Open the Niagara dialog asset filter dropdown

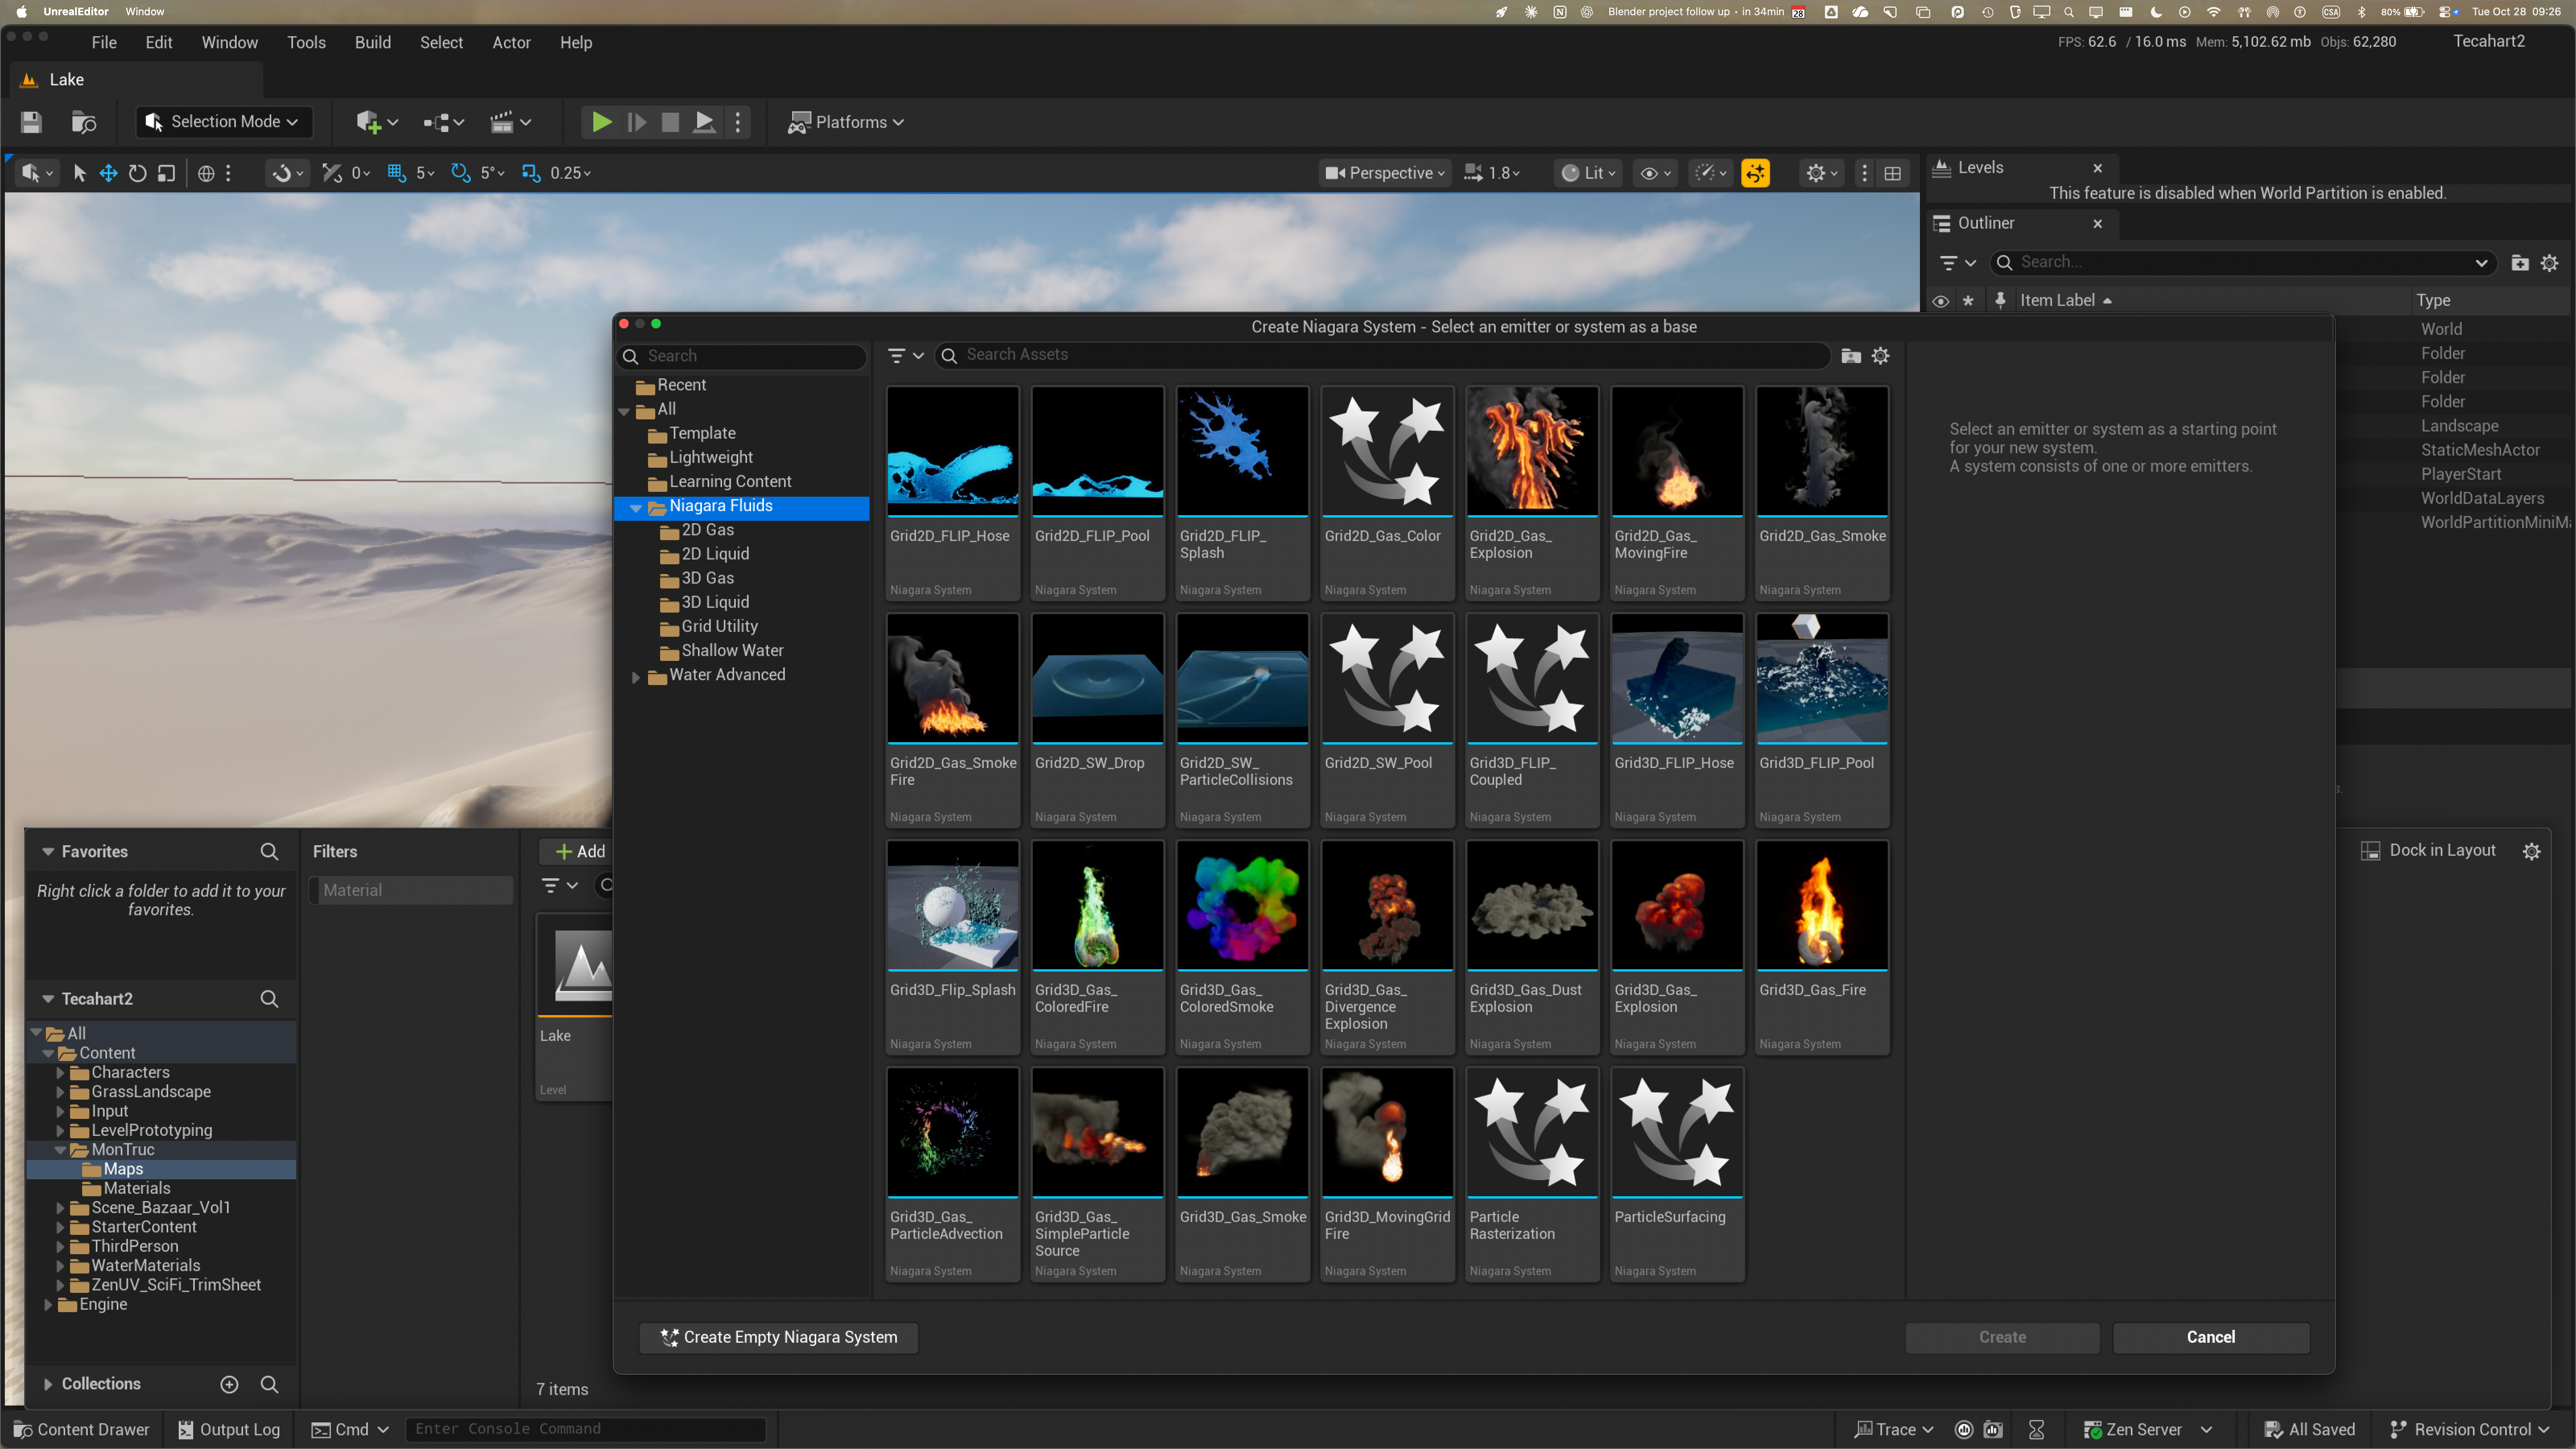905,355
